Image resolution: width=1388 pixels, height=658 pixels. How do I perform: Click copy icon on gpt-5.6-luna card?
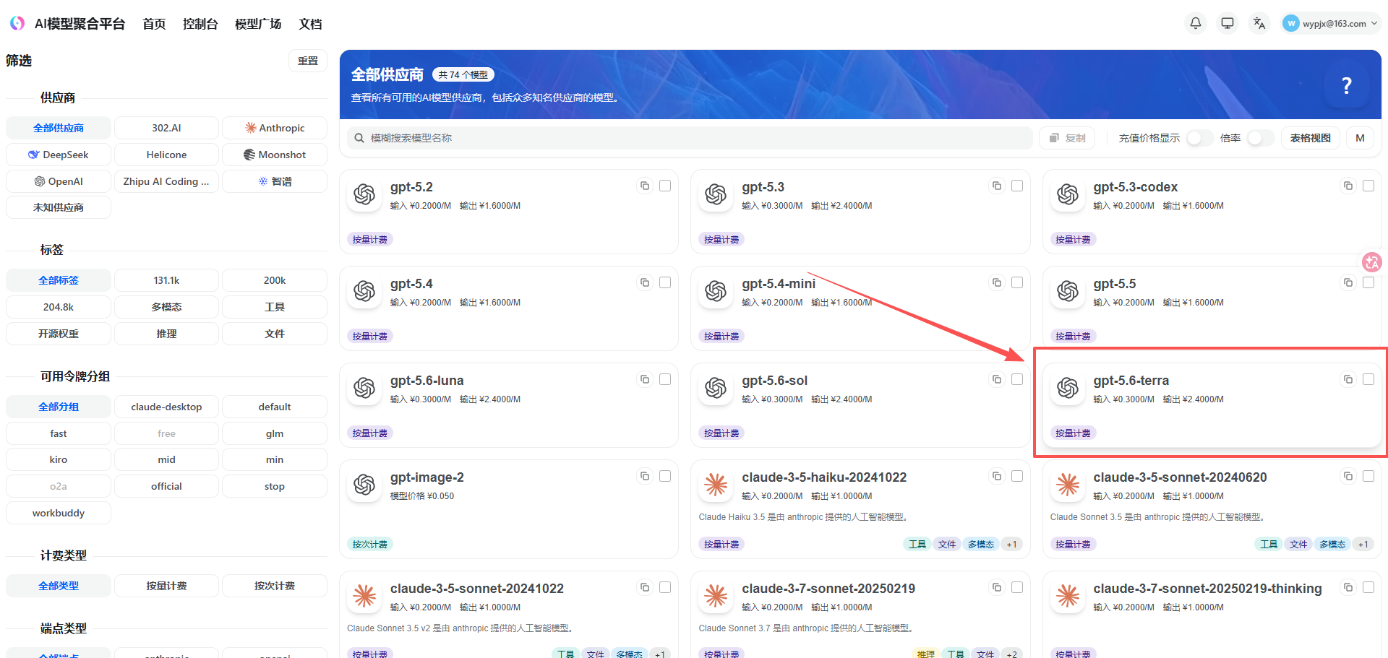click(x=645, y=379)
